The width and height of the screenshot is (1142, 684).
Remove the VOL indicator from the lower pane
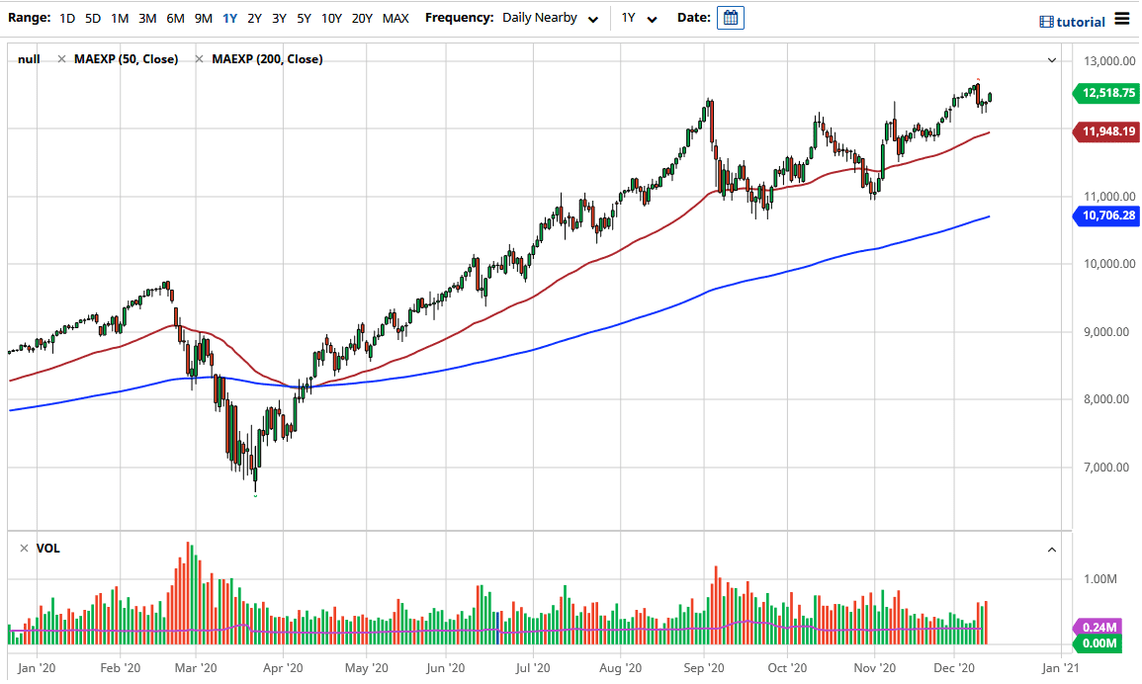(22, 548)
